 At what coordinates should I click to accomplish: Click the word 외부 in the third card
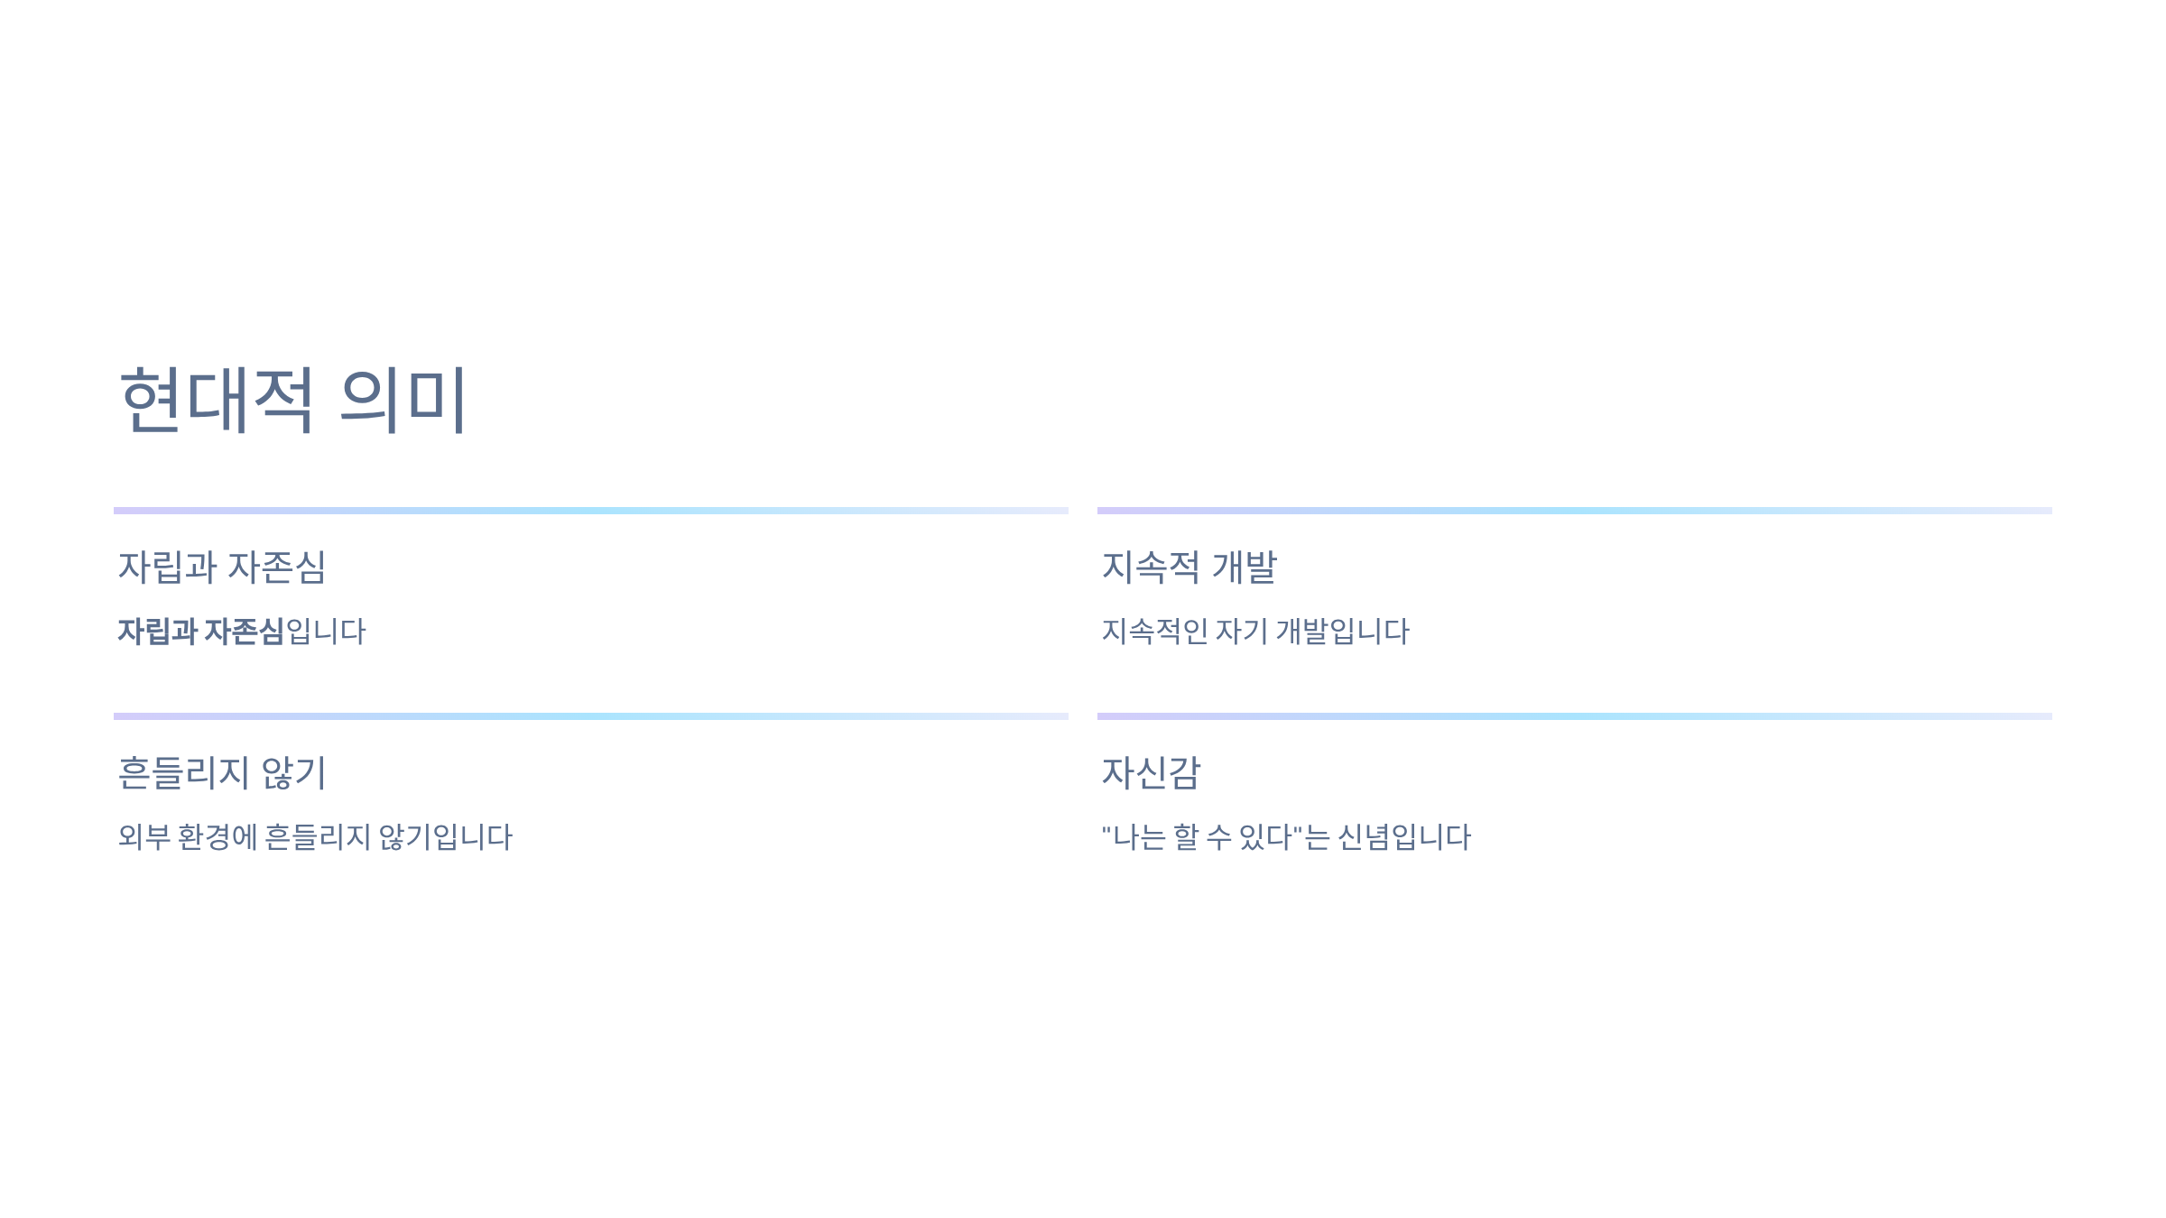point(144,836)
